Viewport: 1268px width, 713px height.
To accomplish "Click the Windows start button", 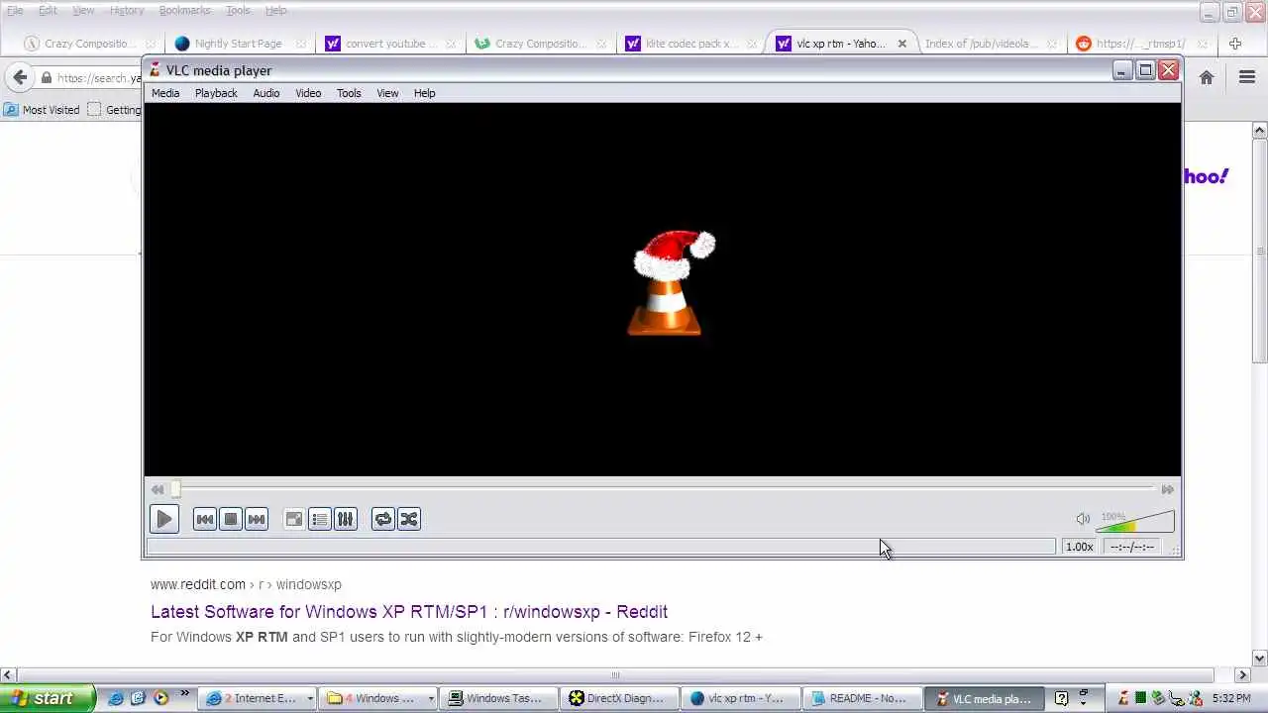I will (48, 698).
